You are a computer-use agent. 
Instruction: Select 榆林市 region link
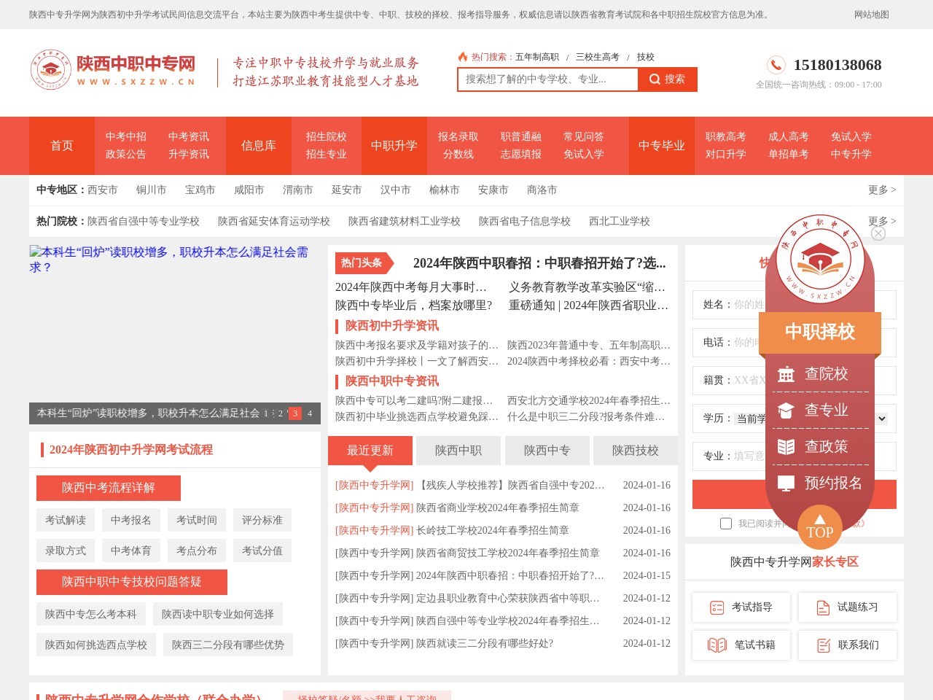coord(445,190)
